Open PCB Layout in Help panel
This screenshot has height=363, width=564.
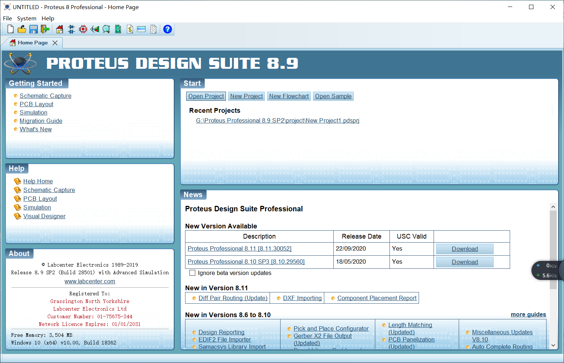point(40,199)
